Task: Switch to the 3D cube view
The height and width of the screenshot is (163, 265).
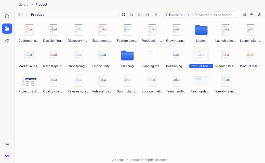Action: (x=156, y=15)
